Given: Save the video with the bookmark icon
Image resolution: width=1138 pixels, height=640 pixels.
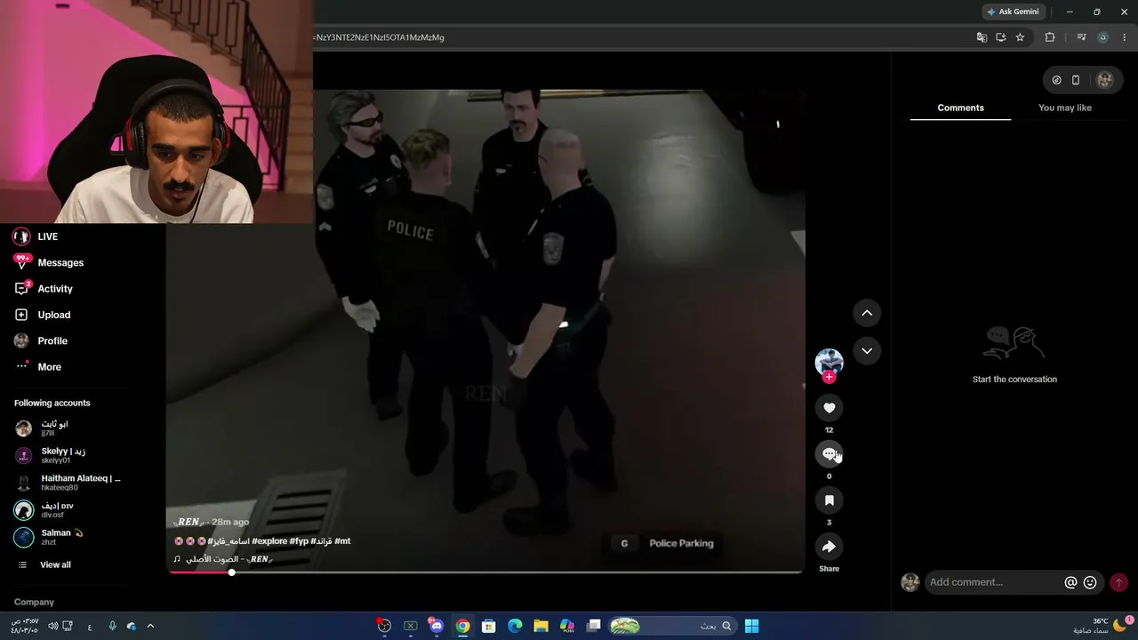Looking at the screenshot, I should click(x=829, y=500).
